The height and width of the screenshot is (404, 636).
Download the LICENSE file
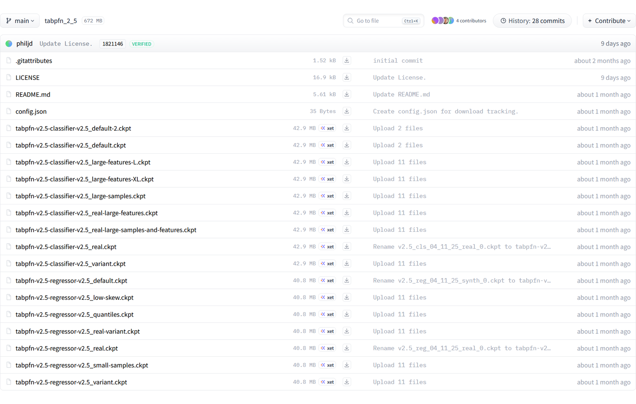347,77
